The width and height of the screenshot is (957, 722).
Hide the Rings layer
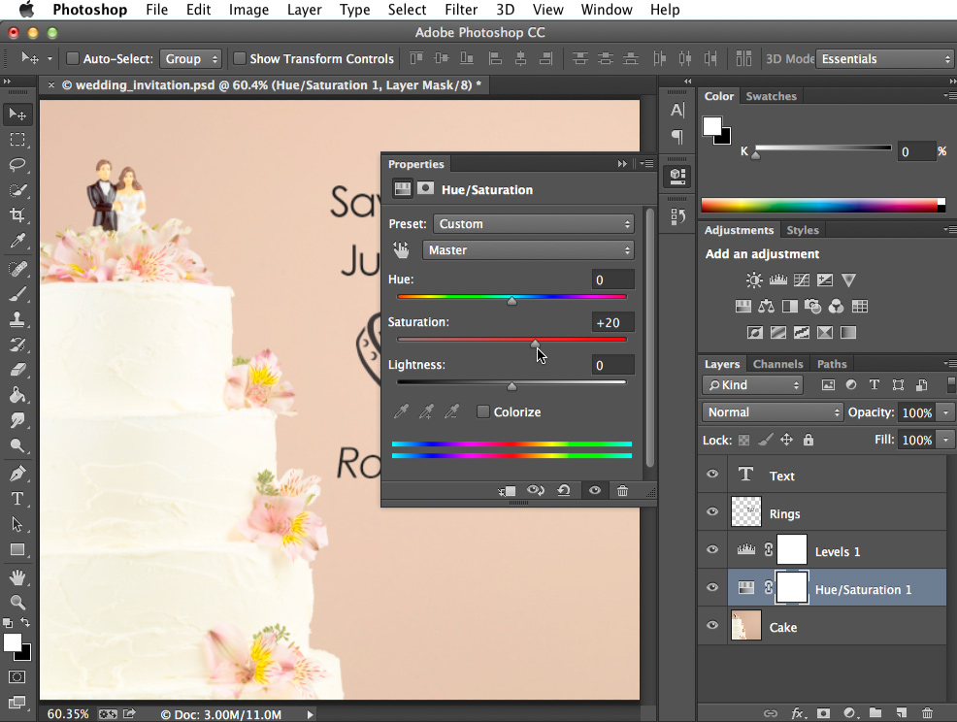pyautogui.click(x=711, y=511)
